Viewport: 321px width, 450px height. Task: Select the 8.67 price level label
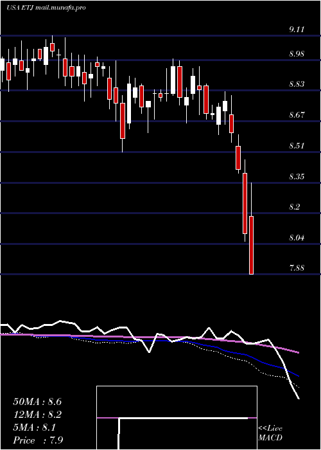point(297,115)
